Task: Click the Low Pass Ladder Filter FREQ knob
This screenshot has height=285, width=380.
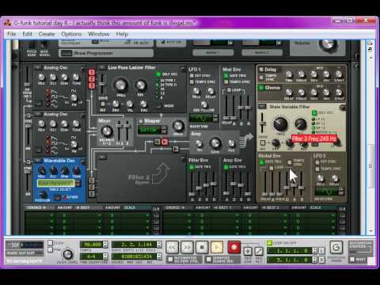Action: coord(120,85)
